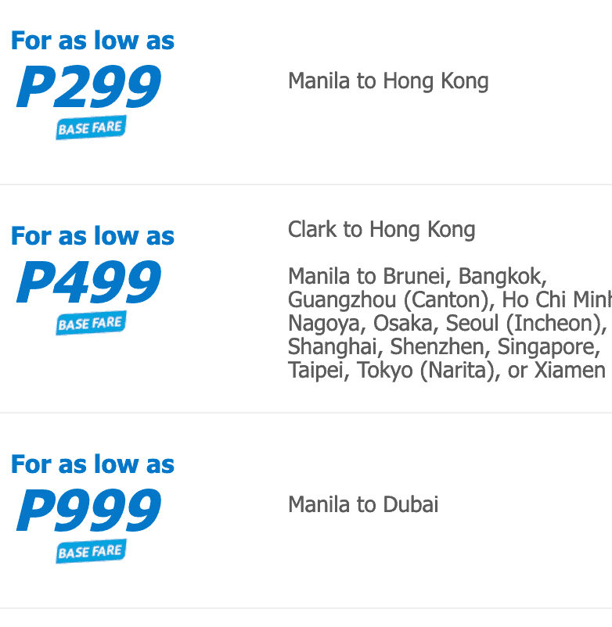Click "For as low as" above P999
Screen dimensions: 612x627
click(x=92, y=464)
